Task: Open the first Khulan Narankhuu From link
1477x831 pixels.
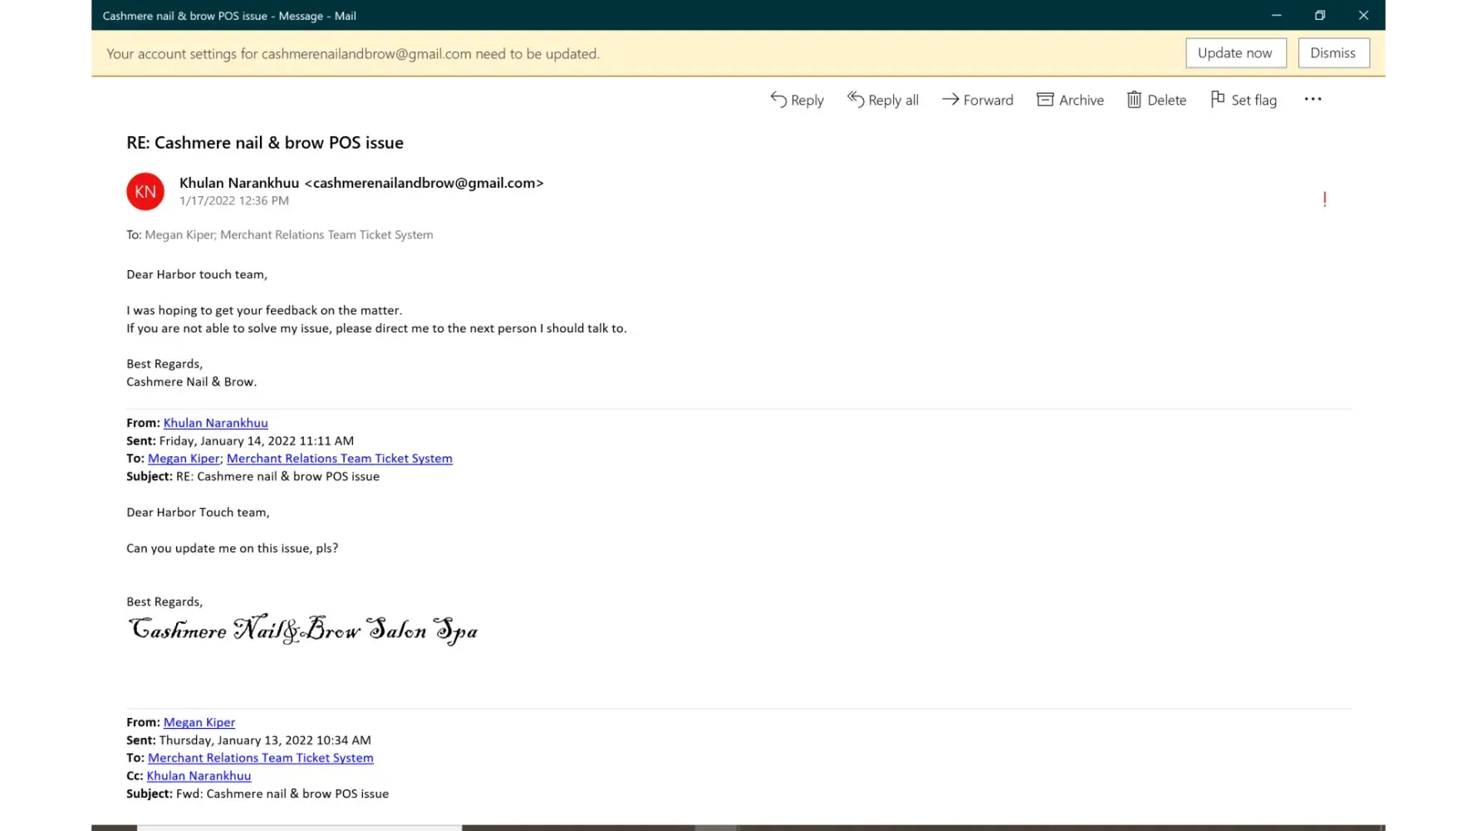Action: (215, 423)
